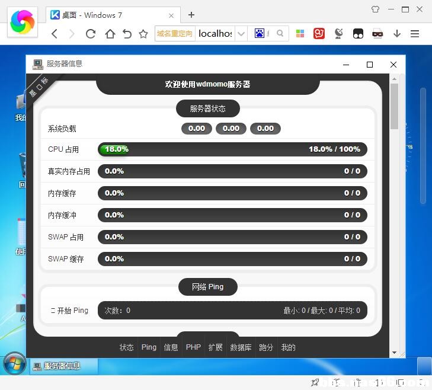Click the scroll up arrow in server window
This screenshot has width=432, height=390.
coord(394,79)
